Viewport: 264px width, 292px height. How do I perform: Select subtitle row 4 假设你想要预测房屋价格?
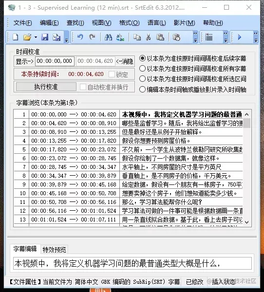(128, 141)
